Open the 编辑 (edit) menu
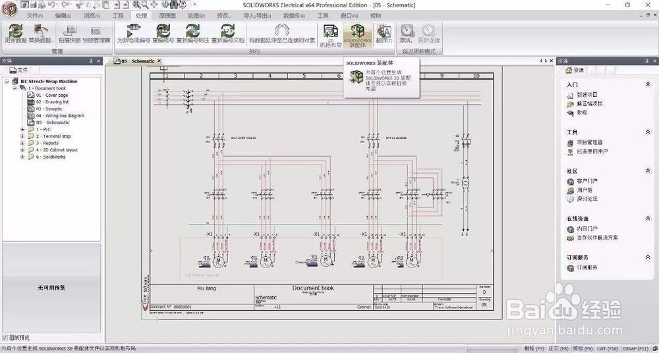Image resolution: width=659 pixels, height=353 pixels. tap(63, 16)
